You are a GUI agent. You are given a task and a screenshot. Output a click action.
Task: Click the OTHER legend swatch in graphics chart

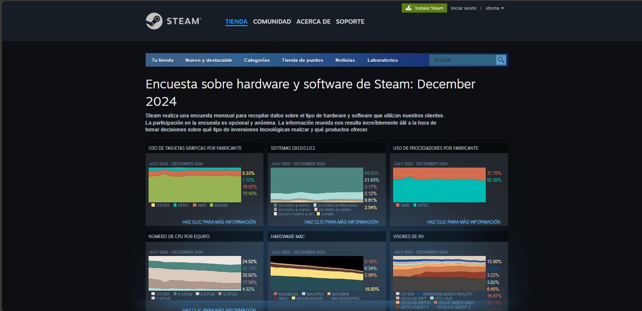pyautogui.click(x=153, y=205)
